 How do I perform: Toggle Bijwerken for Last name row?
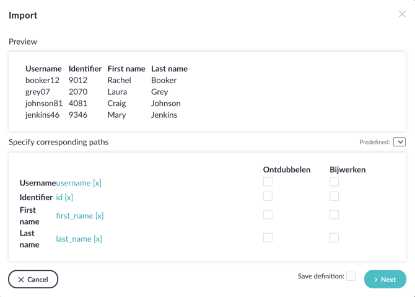click(334, 237)
